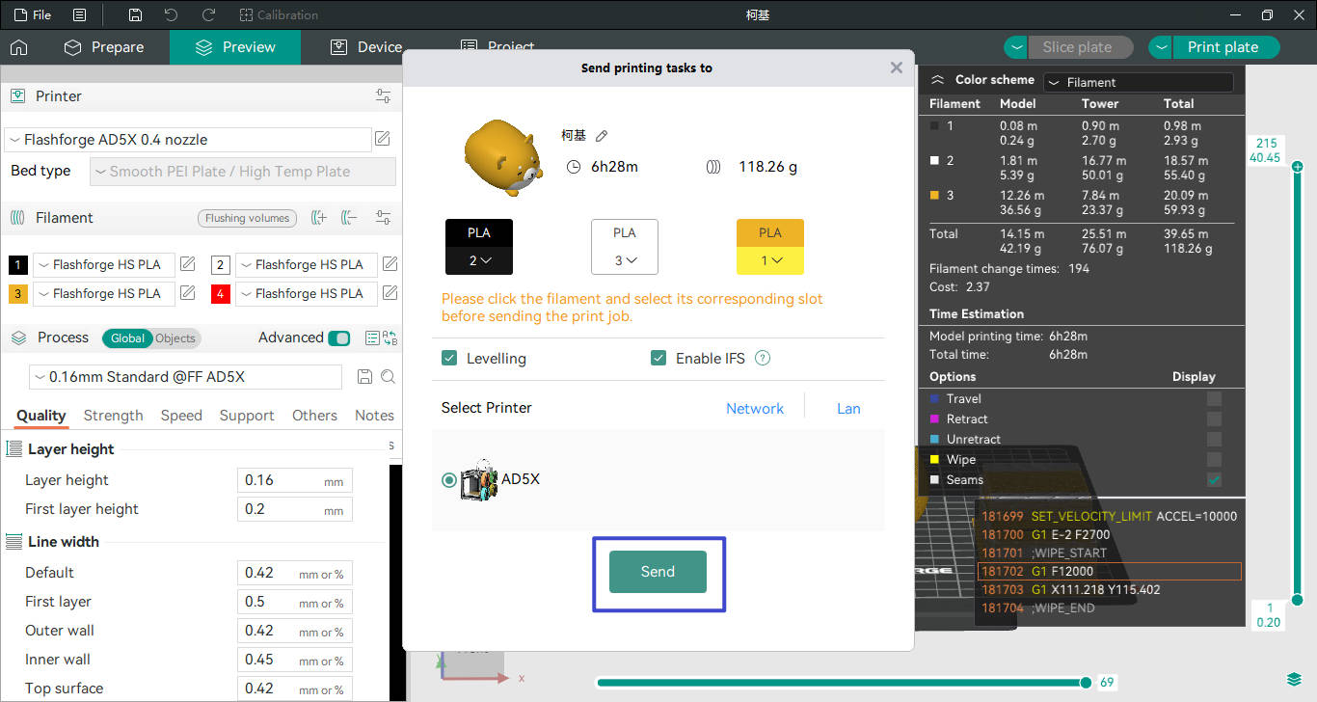This screenshot has width=1317, height=702.
Task: Click red filament 4 color swatch
Action: (220, 294)
